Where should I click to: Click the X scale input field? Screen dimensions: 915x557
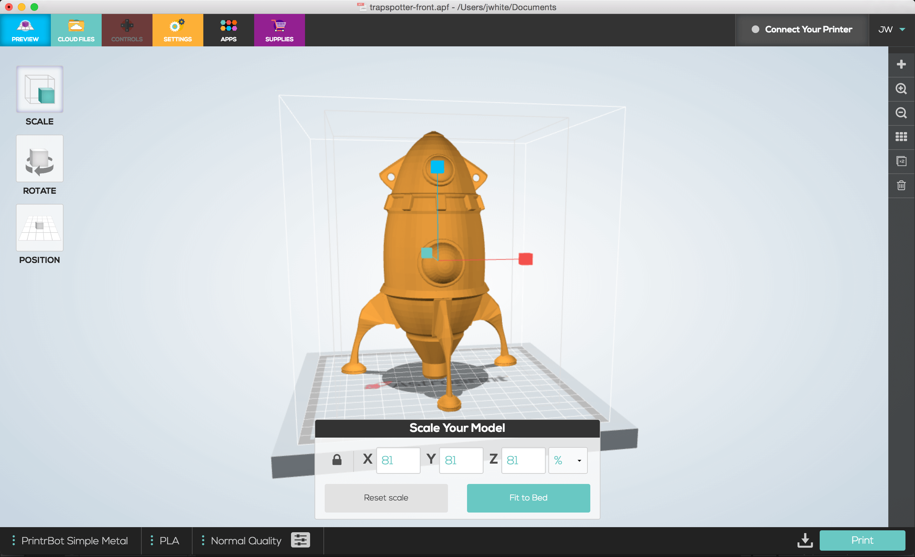click(398, 460)
